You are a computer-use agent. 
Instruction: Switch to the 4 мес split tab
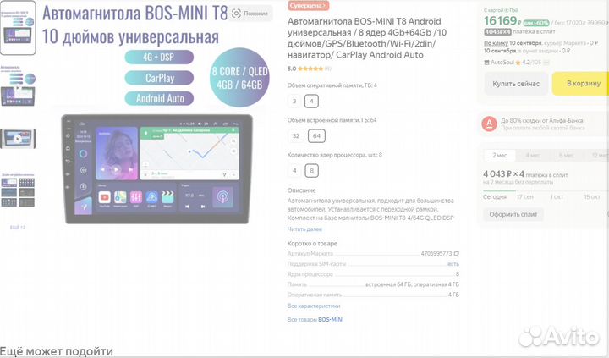(533, 155)
